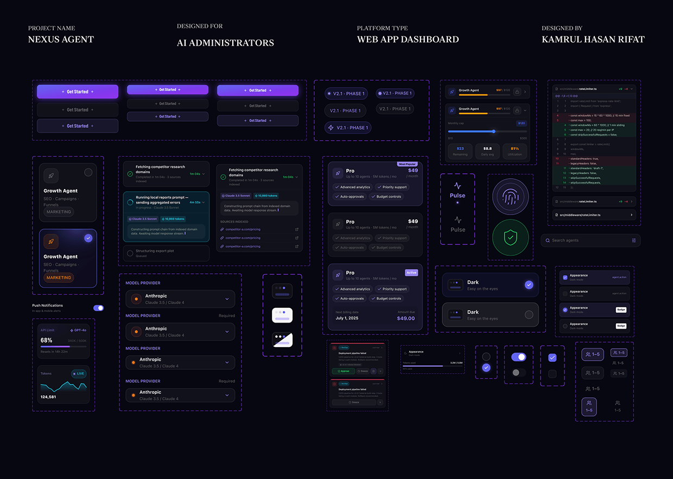Choose the white light theme preview thumbnail
The width and height of the screenshot is (673, 479).
(282, 315)
